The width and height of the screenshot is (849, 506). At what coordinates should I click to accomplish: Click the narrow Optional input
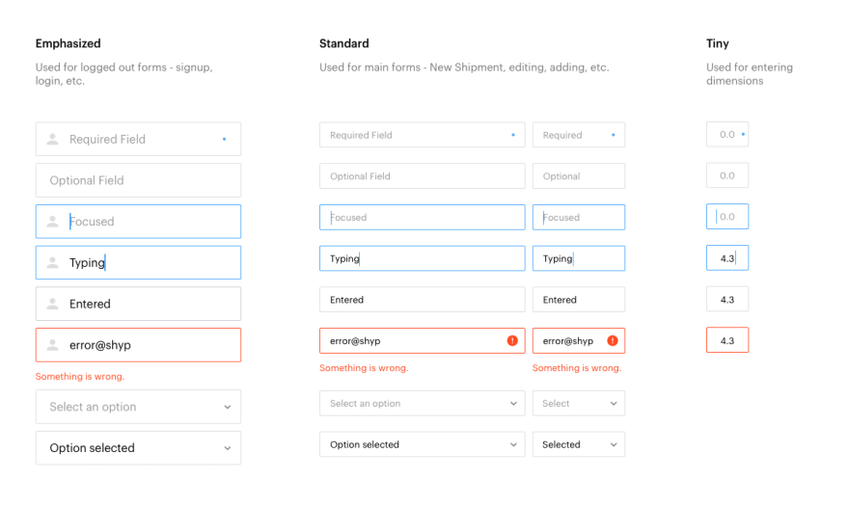(579, 175)
